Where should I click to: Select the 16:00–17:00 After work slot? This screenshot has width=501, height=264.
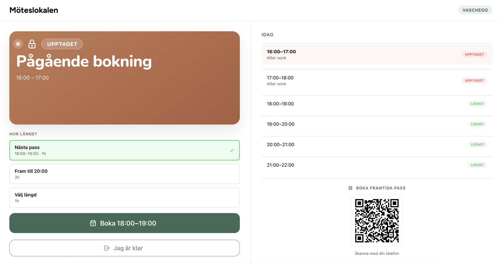point(377,54)
